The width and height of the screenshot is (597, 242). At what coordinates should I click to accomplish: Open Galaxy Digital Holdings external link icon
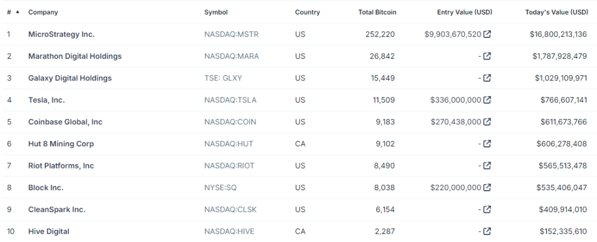[487, 78]
